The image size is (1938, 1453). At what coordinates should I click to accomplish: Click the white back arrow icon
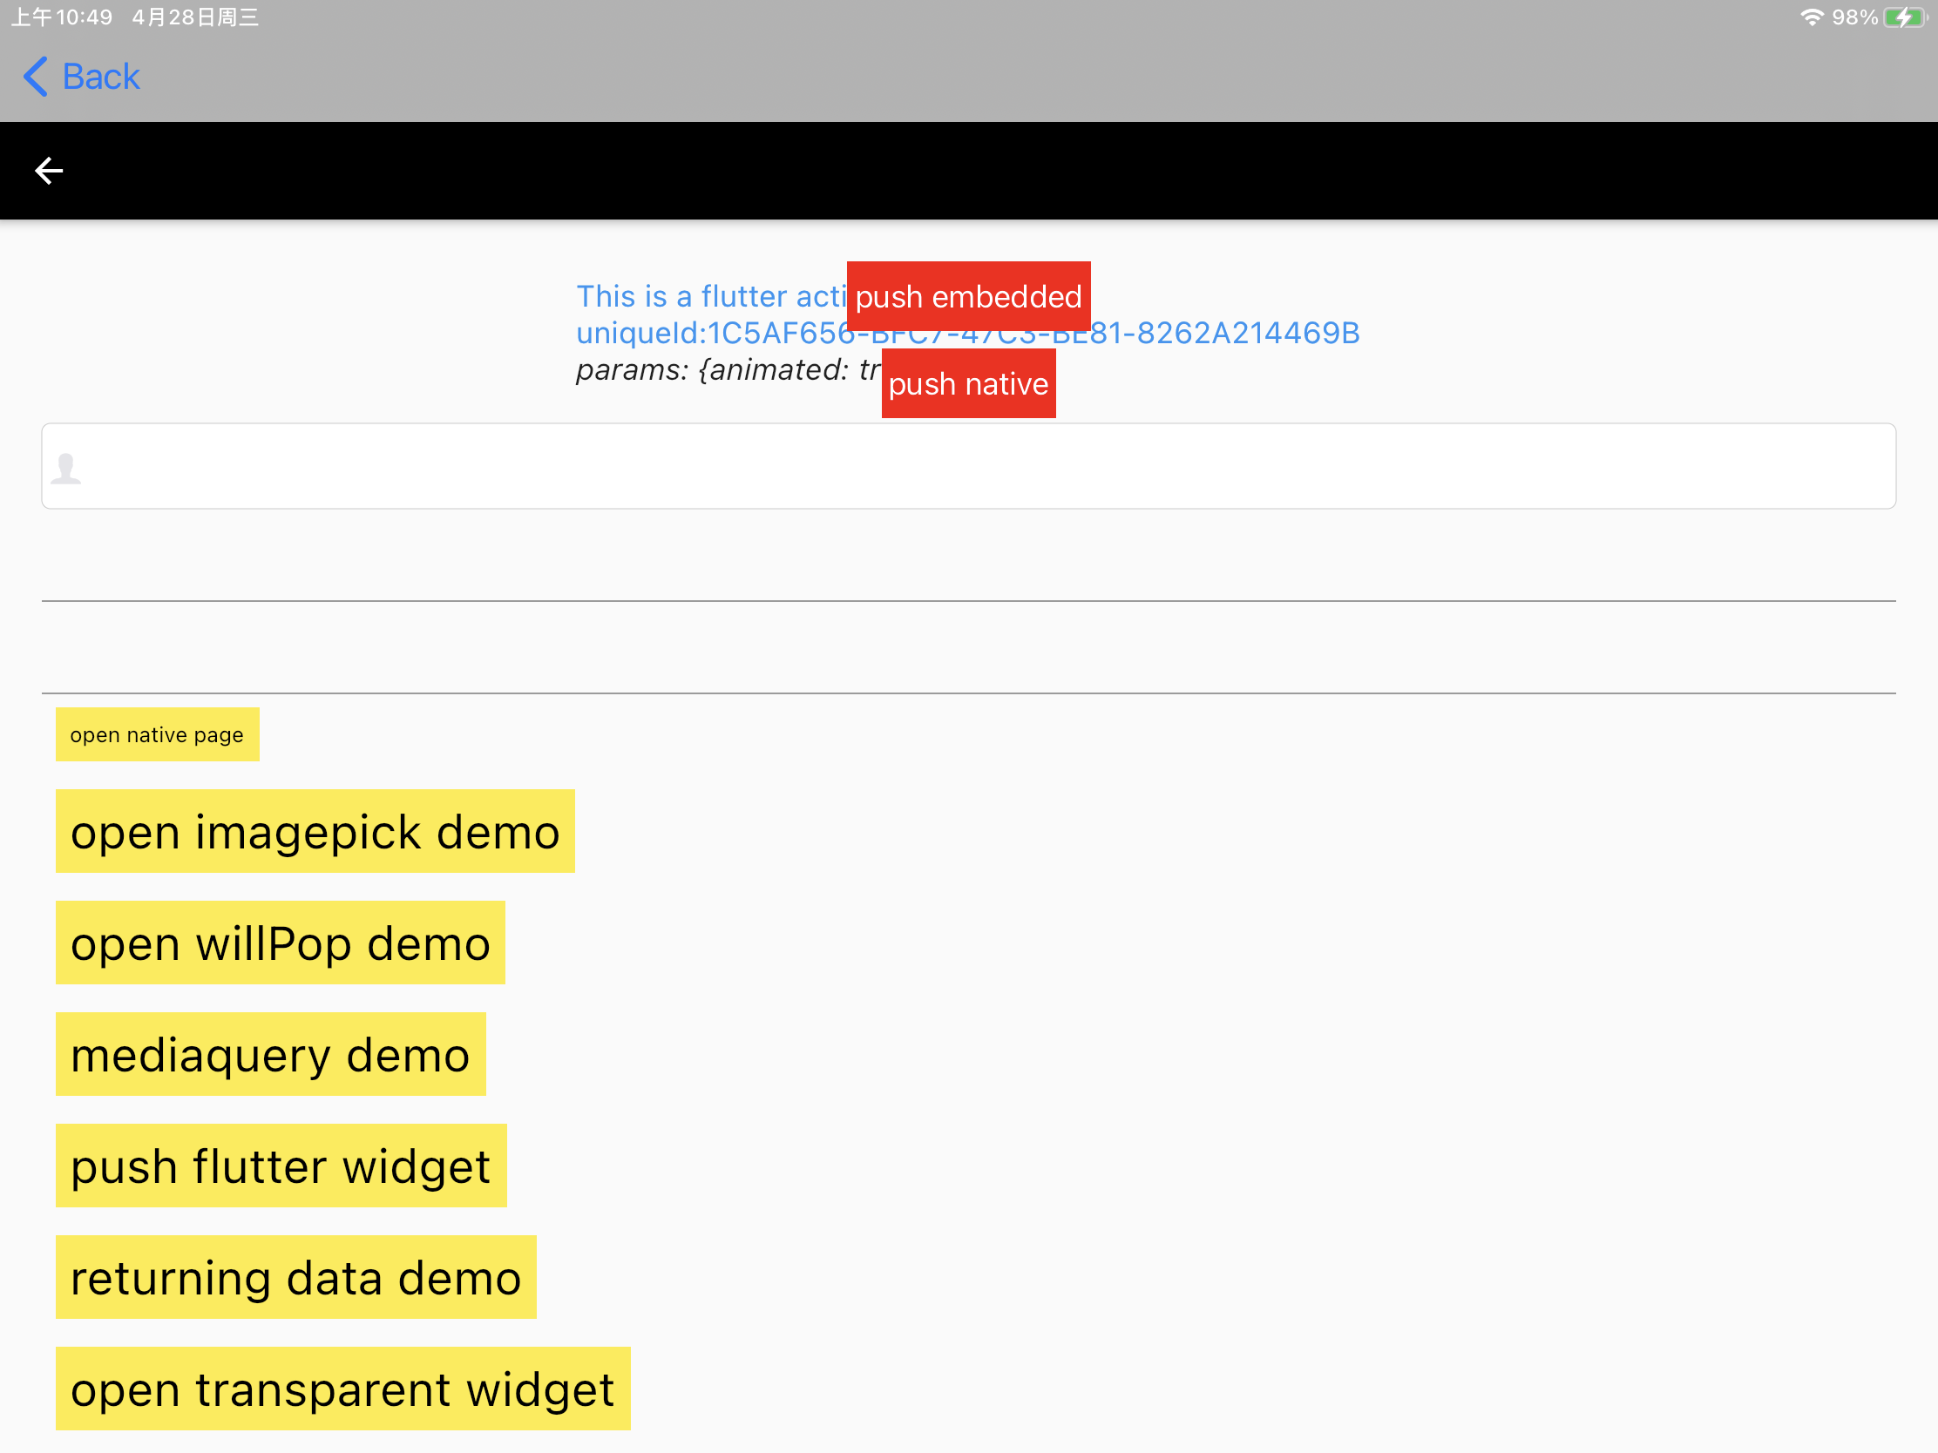pos(49,171)
